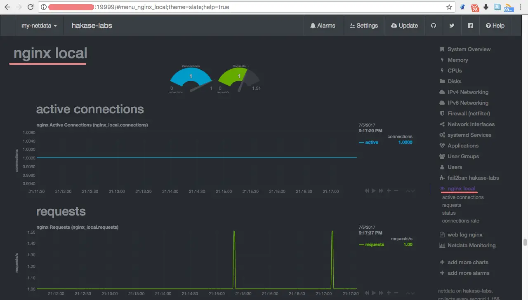Viewport: 528px width, 300px height.
Task: Open netdata Facebook icon in navbar
Action: (x=470, y=26)
